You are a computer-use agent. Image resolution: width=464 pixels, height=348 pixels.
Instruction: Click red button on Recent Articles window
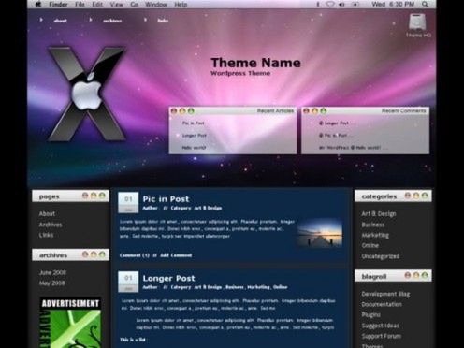(x=174, y=110)
